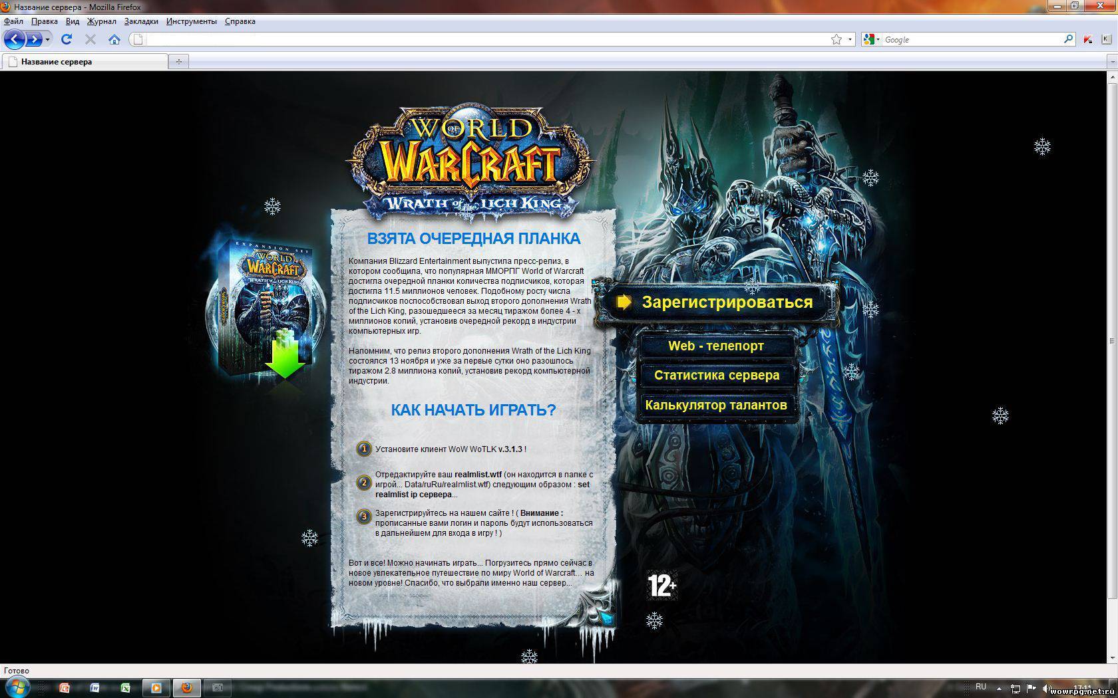The height and width of the screenshot is (698, 1118).
Task: Open the Windows Start orb
Action: pos(17,687)
